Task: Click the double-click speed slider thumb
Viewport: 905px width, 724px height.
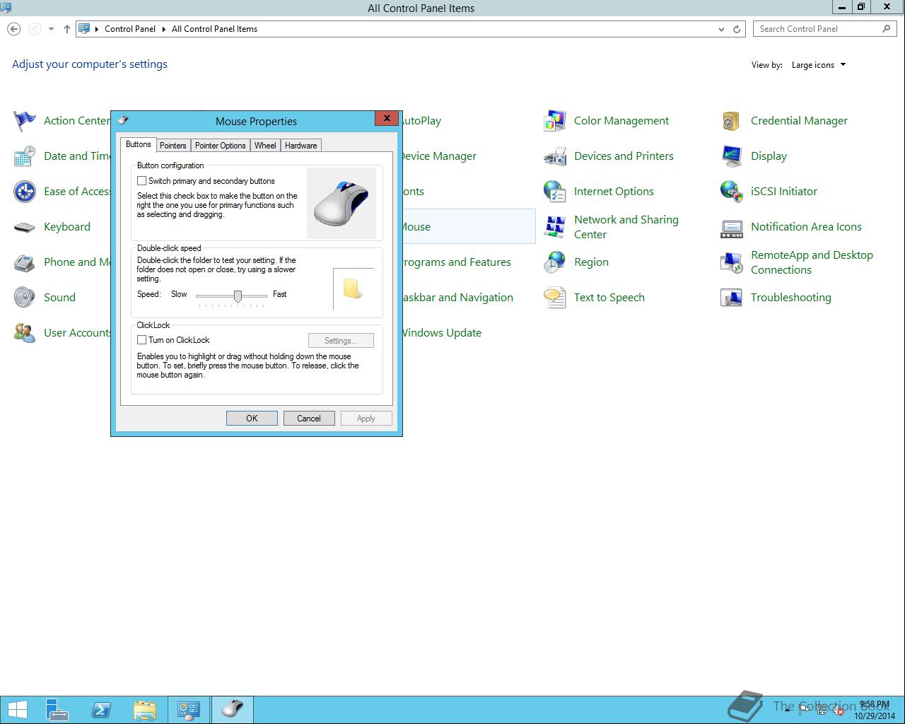Action: click(x=238, y=296)
